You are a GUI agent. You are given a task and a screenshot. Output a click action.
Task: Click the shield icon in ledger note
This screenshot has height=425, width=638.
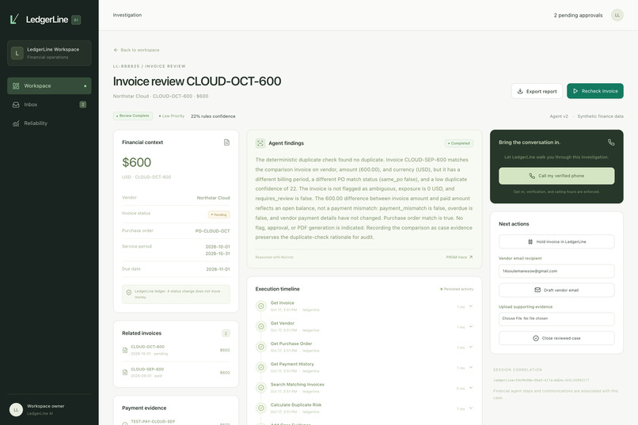tap(129, 292)
